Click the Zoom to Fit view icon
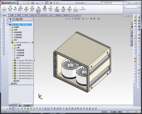The width and height of the screenshot is (142, 114). [67, 19]
